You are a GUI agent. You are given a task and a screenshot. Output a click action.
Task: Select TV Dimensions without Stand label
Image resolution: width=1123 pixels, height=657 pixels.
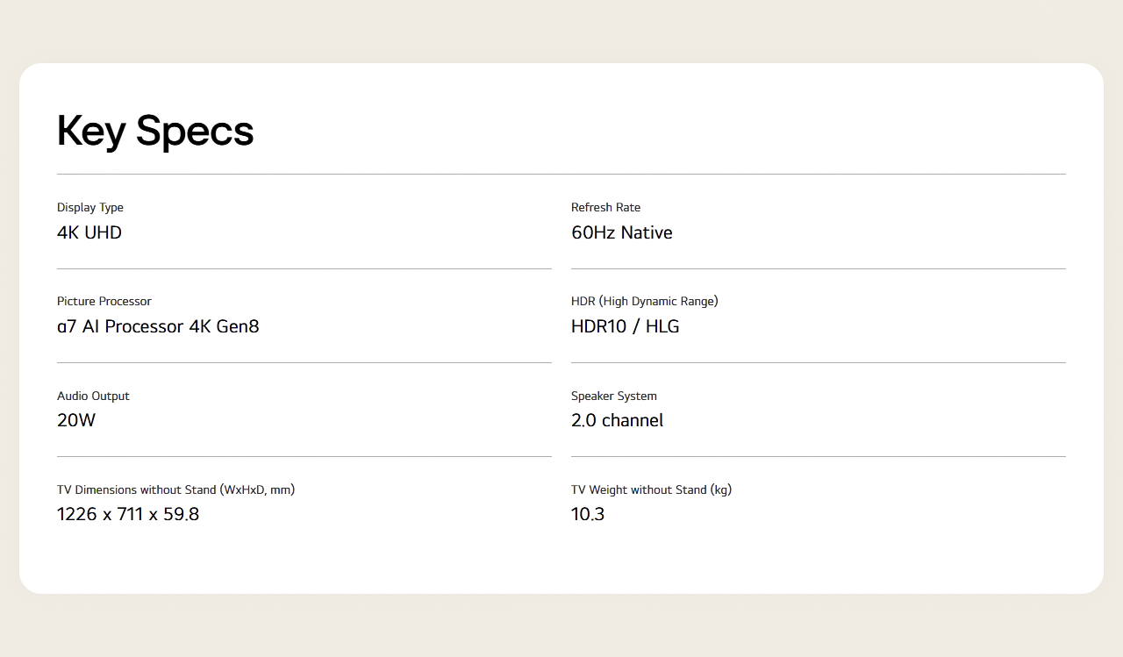(x=175, y=490)
